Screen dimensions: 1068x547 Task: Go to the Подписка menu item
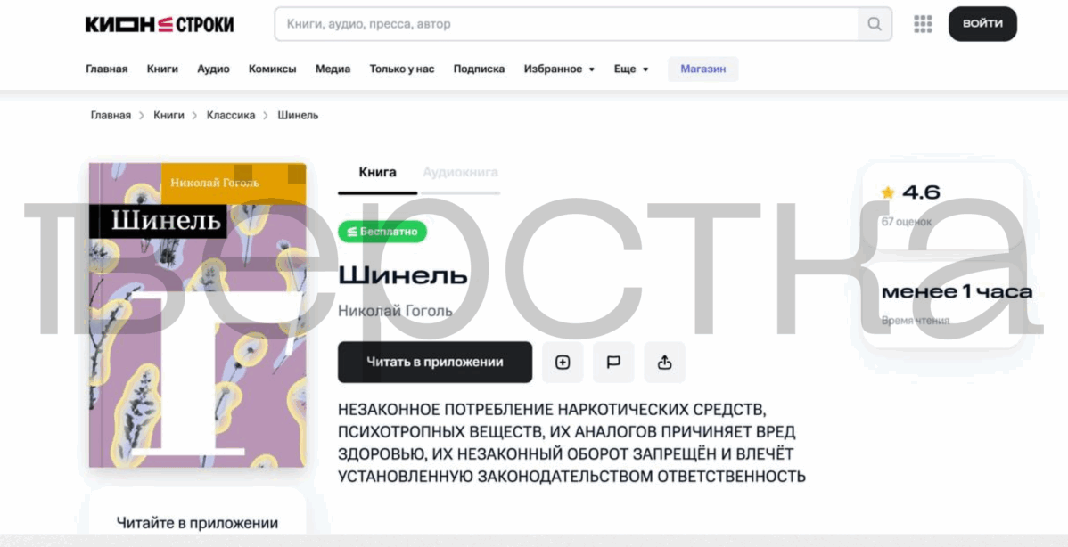pyautogui.click(x=479, y=69)
